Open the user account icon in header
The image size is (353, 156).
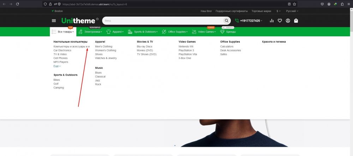[288, 21]
